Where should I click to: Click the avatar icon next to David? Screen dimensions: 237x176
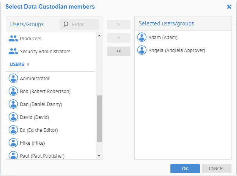13,117
